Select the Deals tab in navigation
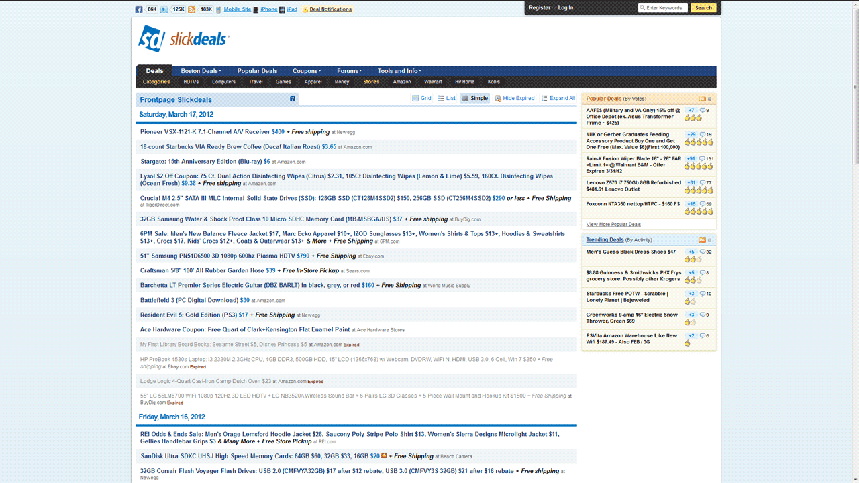859x483 pixels. pos(154,71)
